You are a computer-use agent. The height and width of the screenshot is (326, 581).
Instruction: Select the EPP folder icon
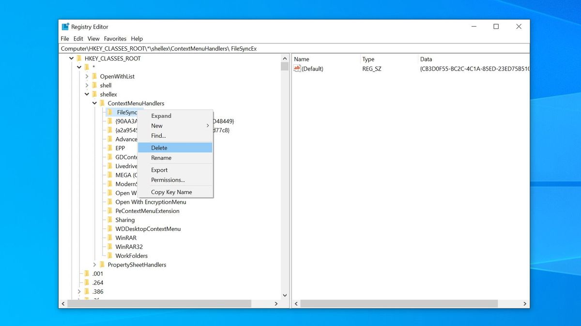[110, 148]
